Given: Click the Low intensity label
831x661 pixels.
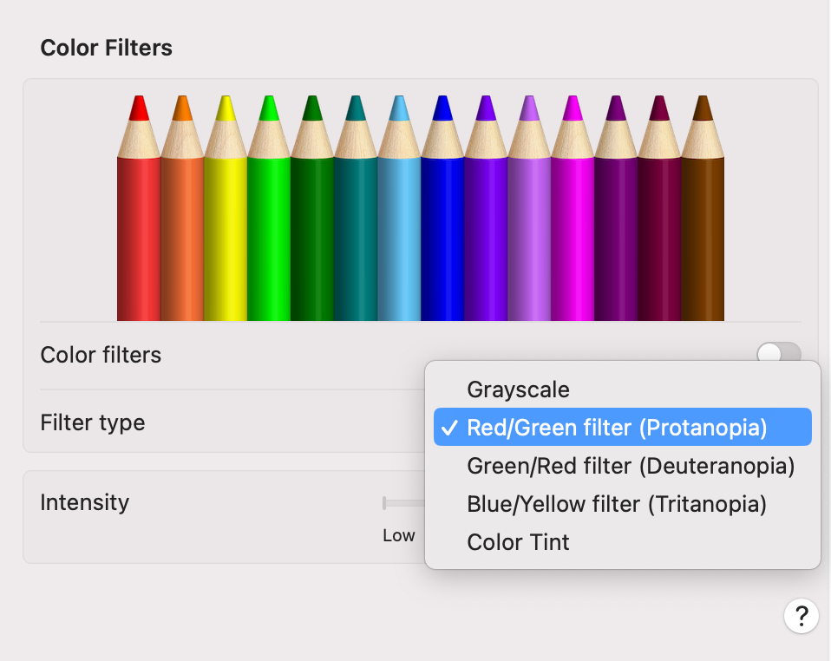Looking at the screenshot, I should point(399,535).
